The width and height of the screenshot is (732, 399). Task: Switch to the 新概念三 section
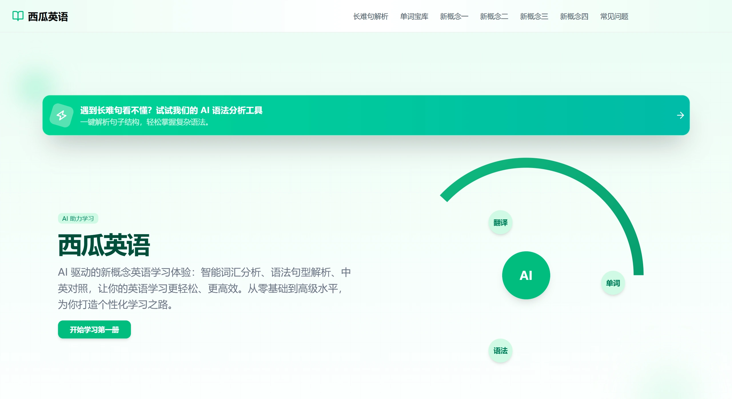click(534, 17)
